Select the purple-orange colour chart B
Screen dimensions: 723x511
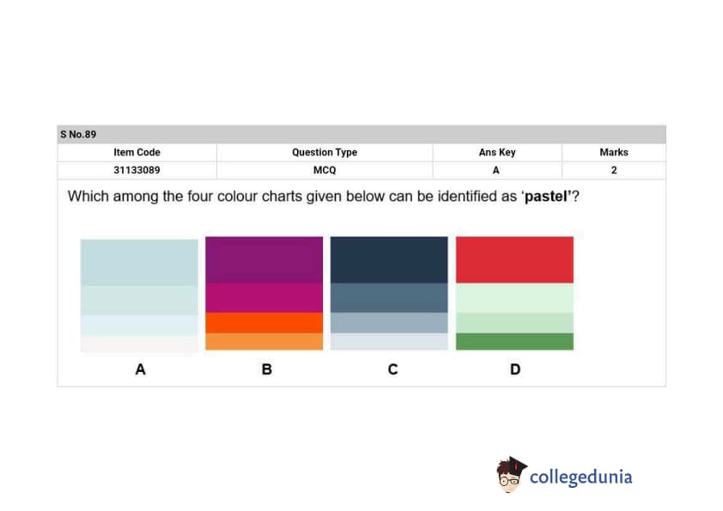(x=264, y=293)
